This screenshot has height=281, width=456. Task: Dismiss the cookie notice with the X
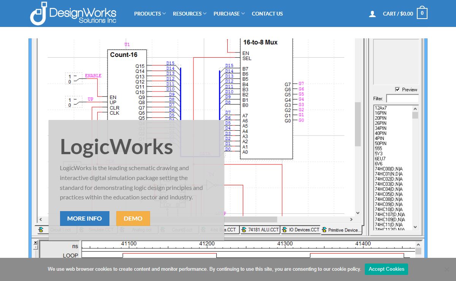pyautogui.click(x=447, y=269)
